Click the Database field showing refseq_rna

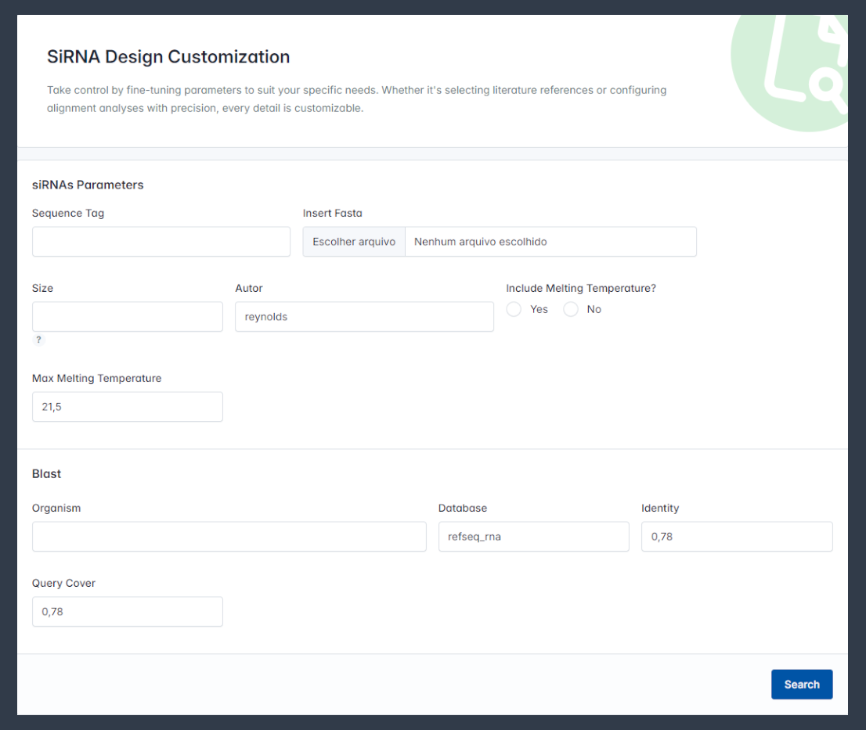[x=533, y=537]
